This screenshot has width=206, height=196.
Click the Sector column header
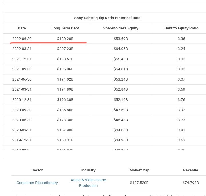(x=37, y=170)
